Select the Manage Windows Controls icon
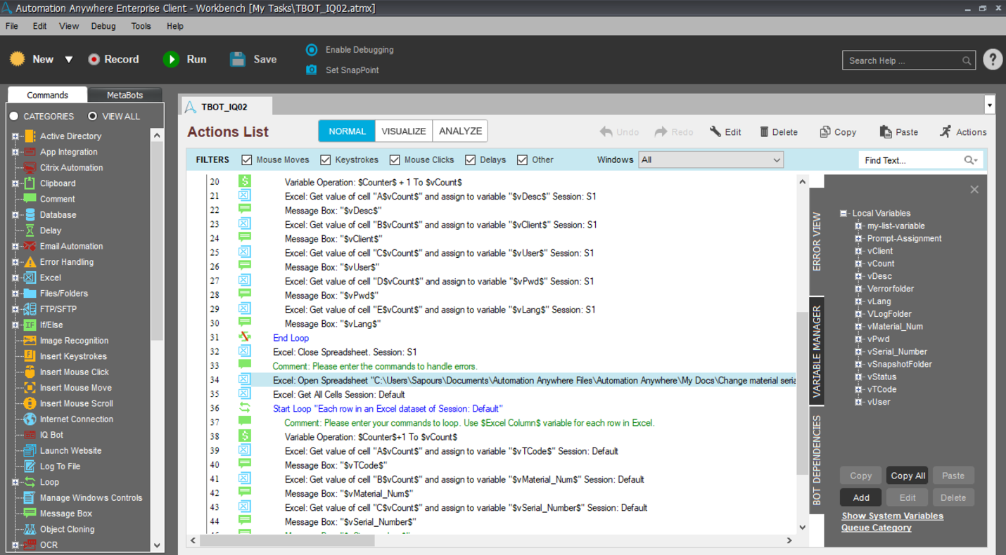The height and width of the screenshot is (555, 1006). (30, 498)
